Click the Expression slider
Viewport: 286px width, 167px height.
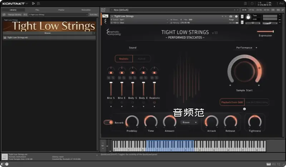[x=265, y=32]
